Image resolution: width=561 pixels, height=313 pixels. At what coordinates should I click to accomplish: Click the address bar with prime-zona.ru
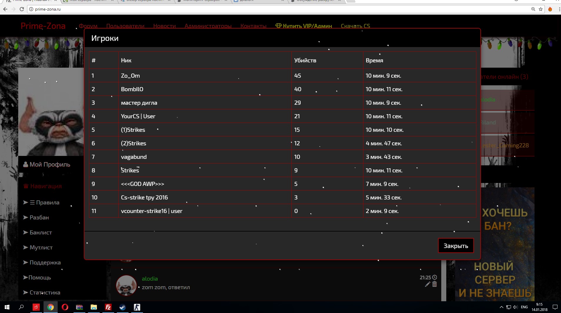279,9
